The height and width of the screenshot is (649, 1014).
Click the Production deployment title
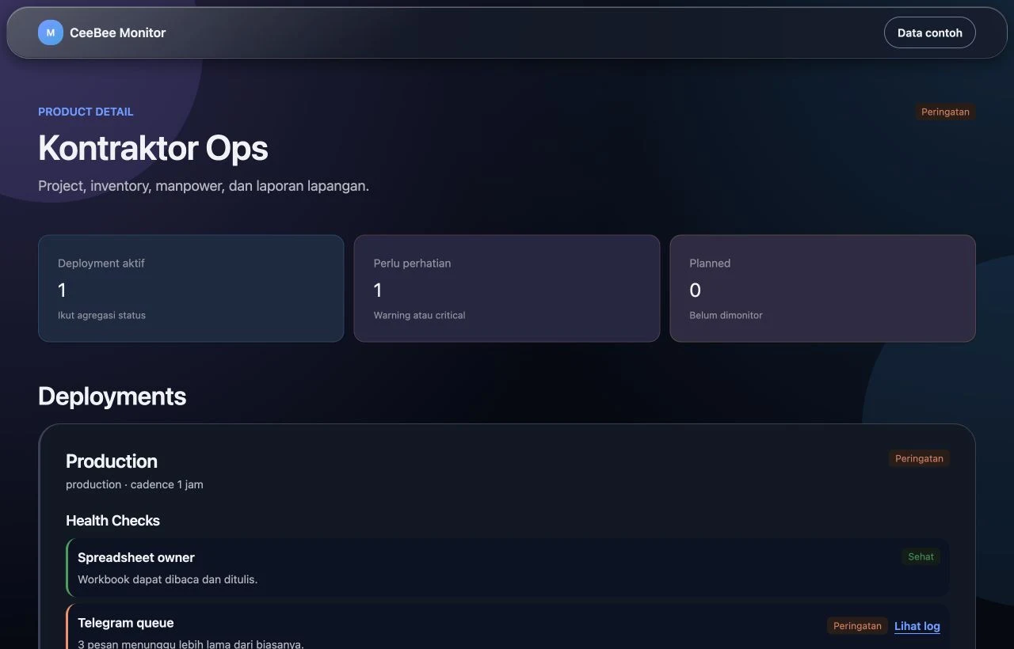tap(112, 461)
